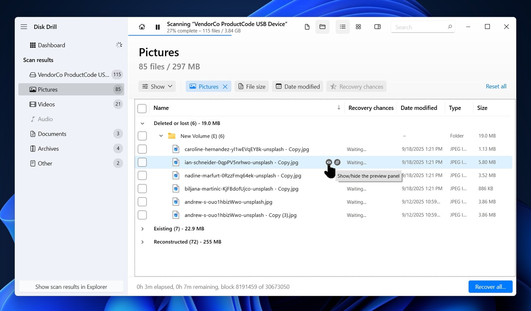Image resolution: width=531 pixels, height=311 pixels.
Task: Expand the Reconstructed (72) group
Action: point(143,242)
